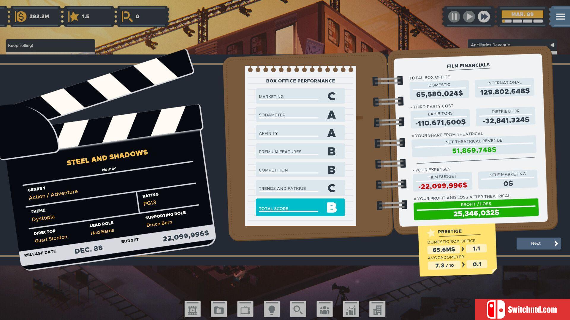This screenshot has height=320, width=570.
Task: Click the 1.1 prestige gain value
Action: (476, 249)
